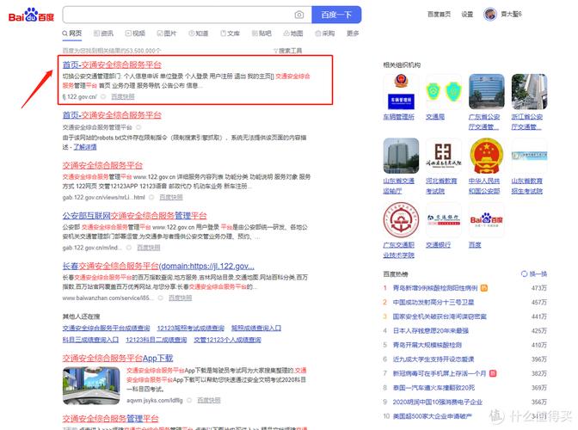Switch to the 图片 tab
The height and width of the screenshot is (430, 578).
click(x=167, y=34)
